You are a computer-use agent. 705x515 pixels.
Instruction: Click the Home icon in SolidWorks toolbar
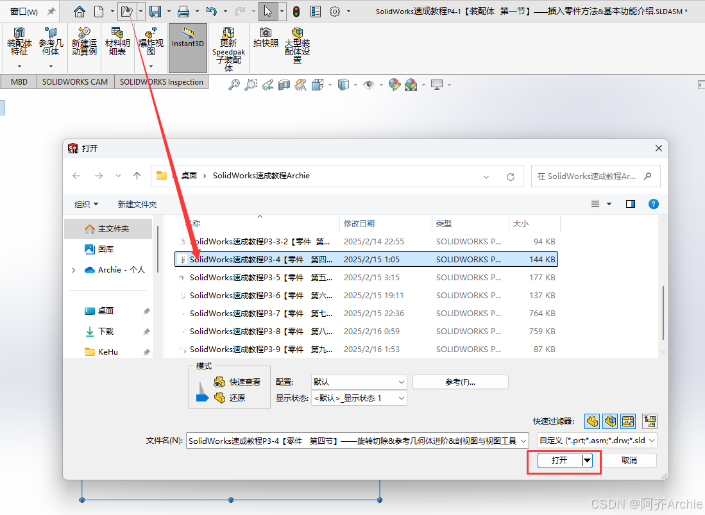point(80,12)
